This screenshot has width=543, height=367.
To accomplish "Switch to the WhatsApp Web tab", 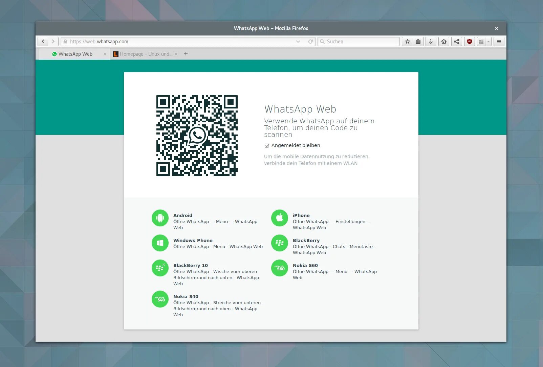I will pos(75,54).
